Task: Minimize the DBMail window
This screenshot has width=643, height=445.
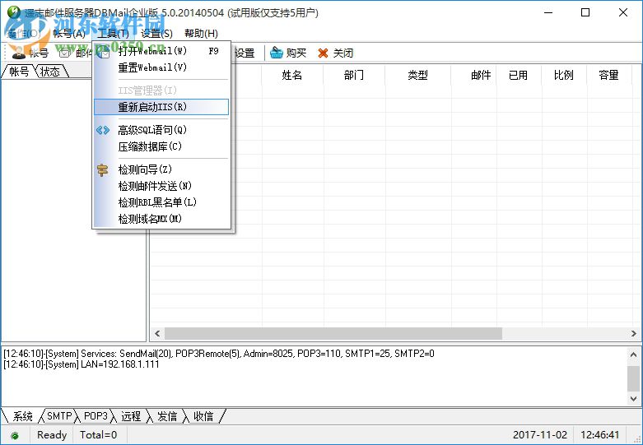Action: [x=547, y=12]
